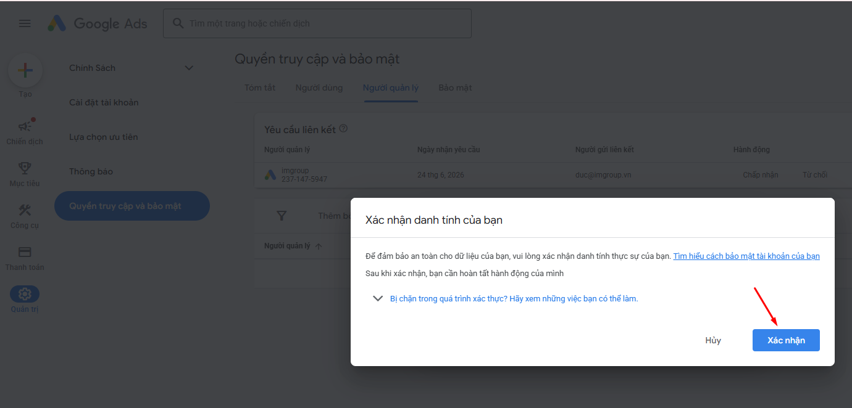Screen dimensions: 852x408
Task: Click the Tạo plus button
Action: 25,70
